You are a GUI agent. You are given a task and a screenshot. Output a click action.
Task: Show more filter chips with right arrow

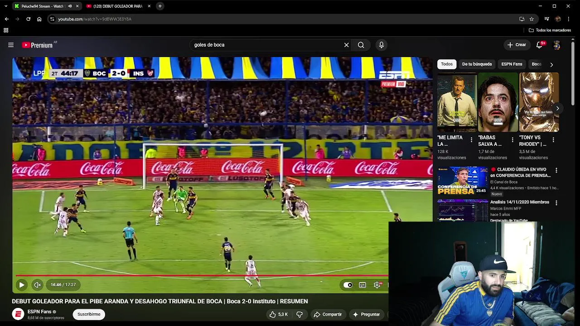point(551,64)
